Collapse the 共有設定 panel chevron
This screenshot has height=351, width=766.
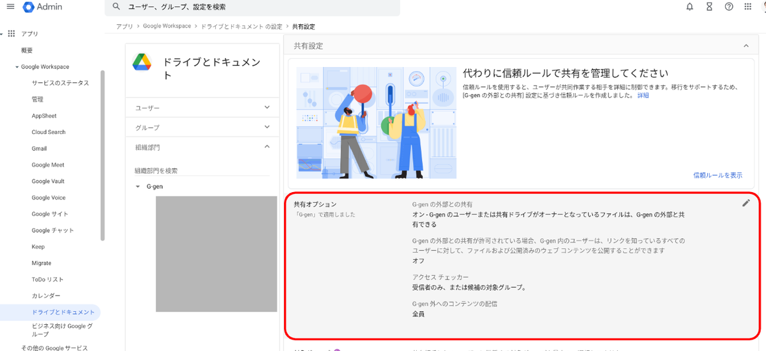click(x=746, y=46)
